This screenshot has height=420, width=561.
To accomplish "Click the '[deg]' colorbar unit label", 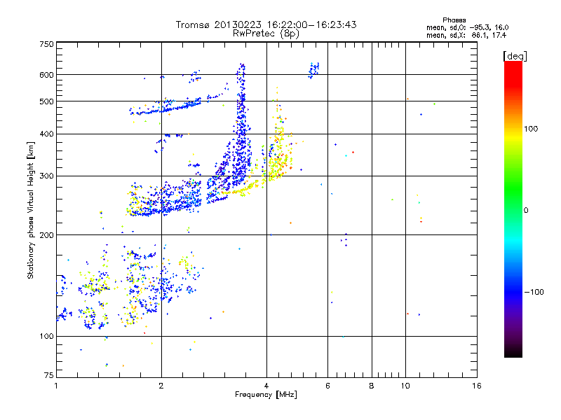I will pyautogui.click(x=515, y=56).
